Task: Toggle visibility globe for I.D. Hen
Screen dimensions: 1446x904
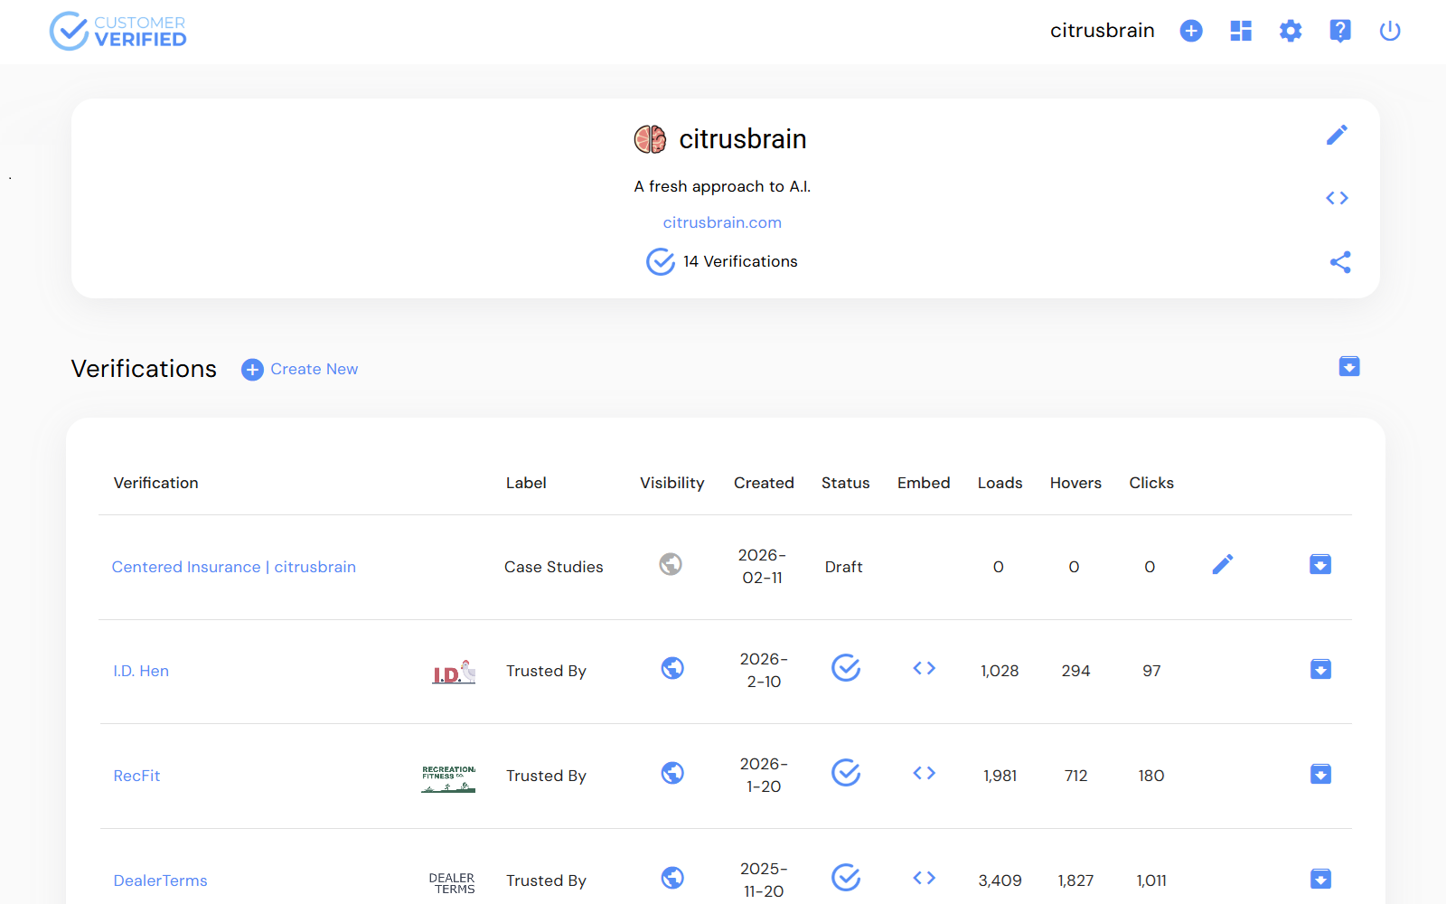Action: [x=672, y=668]
